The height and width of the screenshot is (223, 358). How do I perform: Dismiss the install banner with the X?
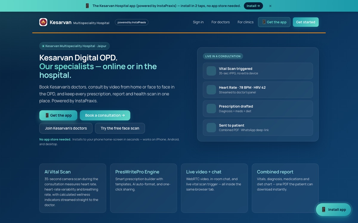[270, 6]
